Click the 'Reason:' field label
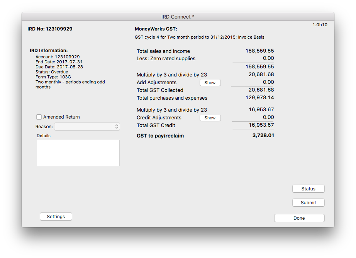 [44, 127]
